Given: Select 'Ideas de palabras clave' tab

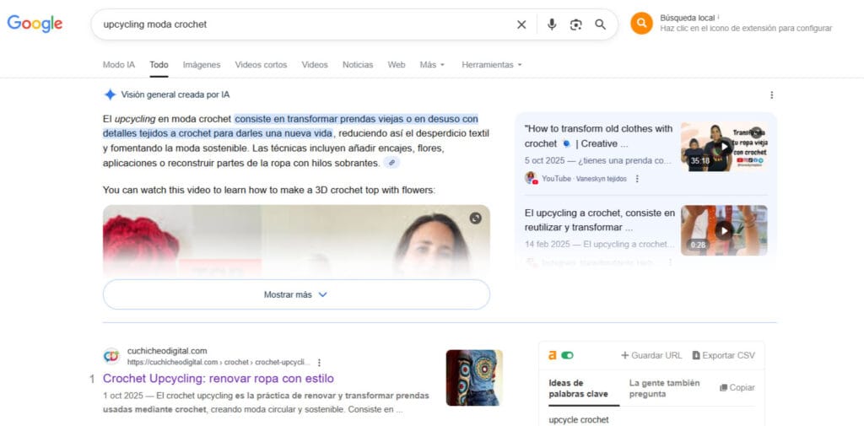Looking at the screenshot, I should pos(577,389).
